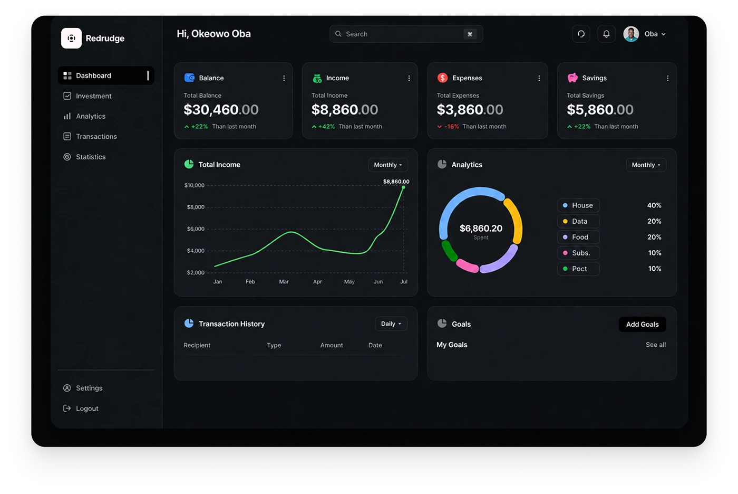Click the Oba profile avatar
This screenshot has width=738, height=494.
click(631, 34)
